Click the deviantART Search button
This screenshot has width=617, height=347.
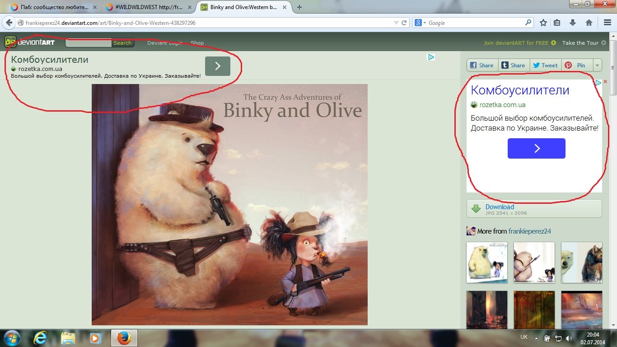pos(122,43)
